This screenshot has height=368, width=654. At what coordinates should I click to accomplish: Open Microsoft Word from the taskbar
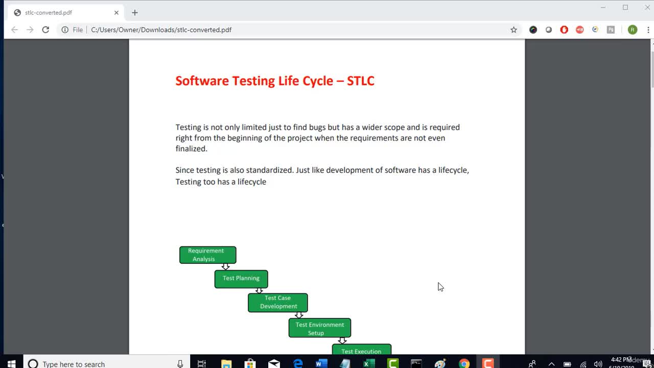[x=321, y=364]
